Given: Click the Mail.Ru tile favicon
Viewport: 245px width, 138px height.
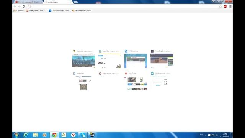Looking at the screenshot, I should (100, 51).
